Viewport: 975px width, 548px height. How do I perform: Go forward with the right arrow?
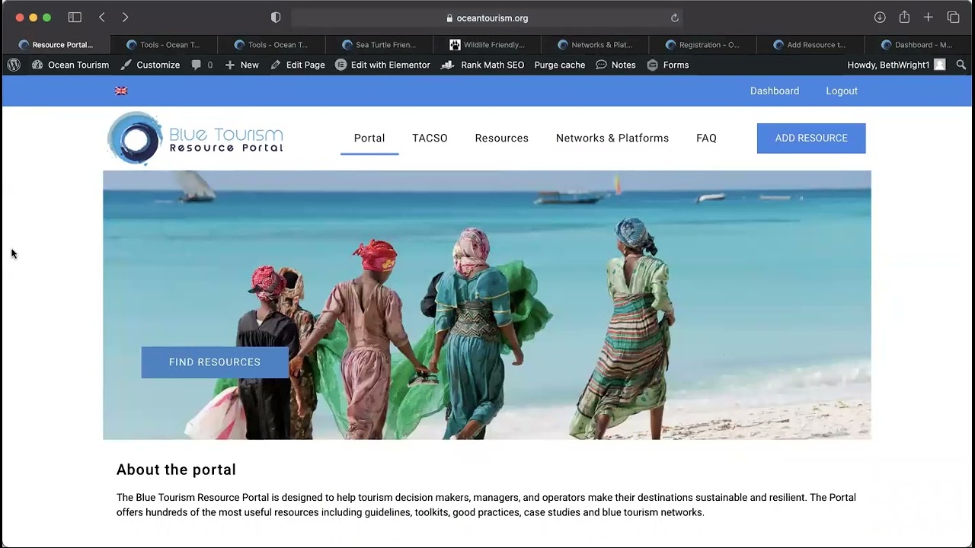pyautogui.click(x=125, y=18)
